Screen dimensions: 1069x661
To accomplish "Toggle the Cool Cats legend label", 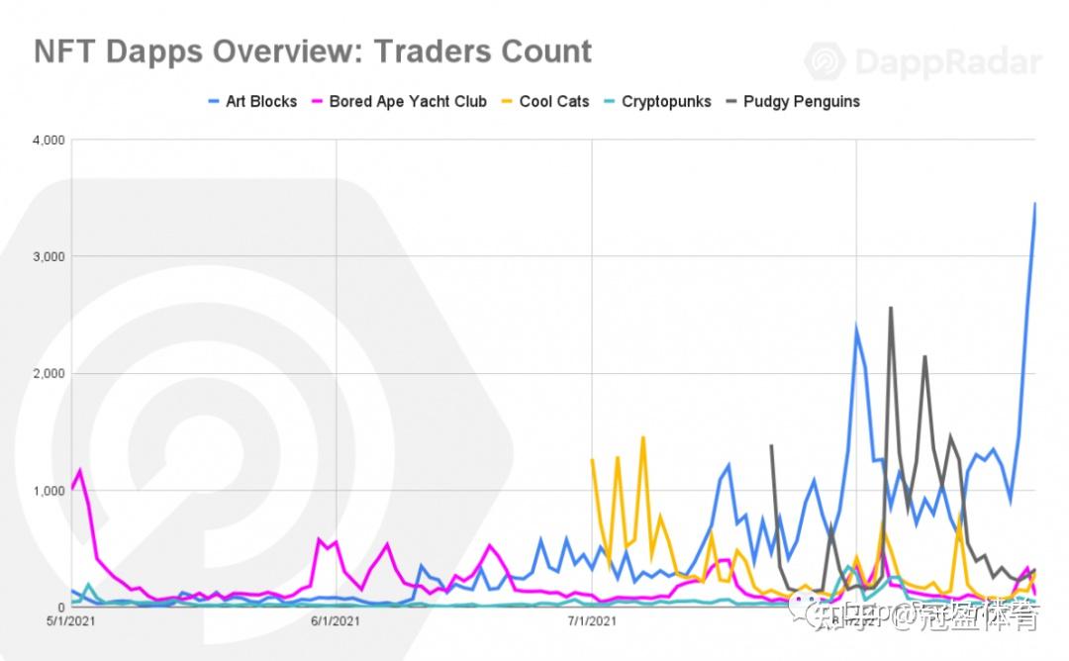I will click(x=554, y=101).
